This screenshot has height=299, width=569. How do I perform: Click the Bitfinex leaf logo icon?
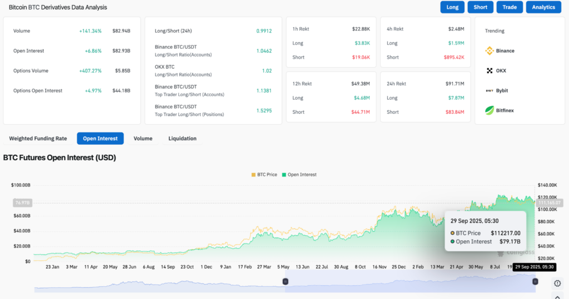point(490,110)
